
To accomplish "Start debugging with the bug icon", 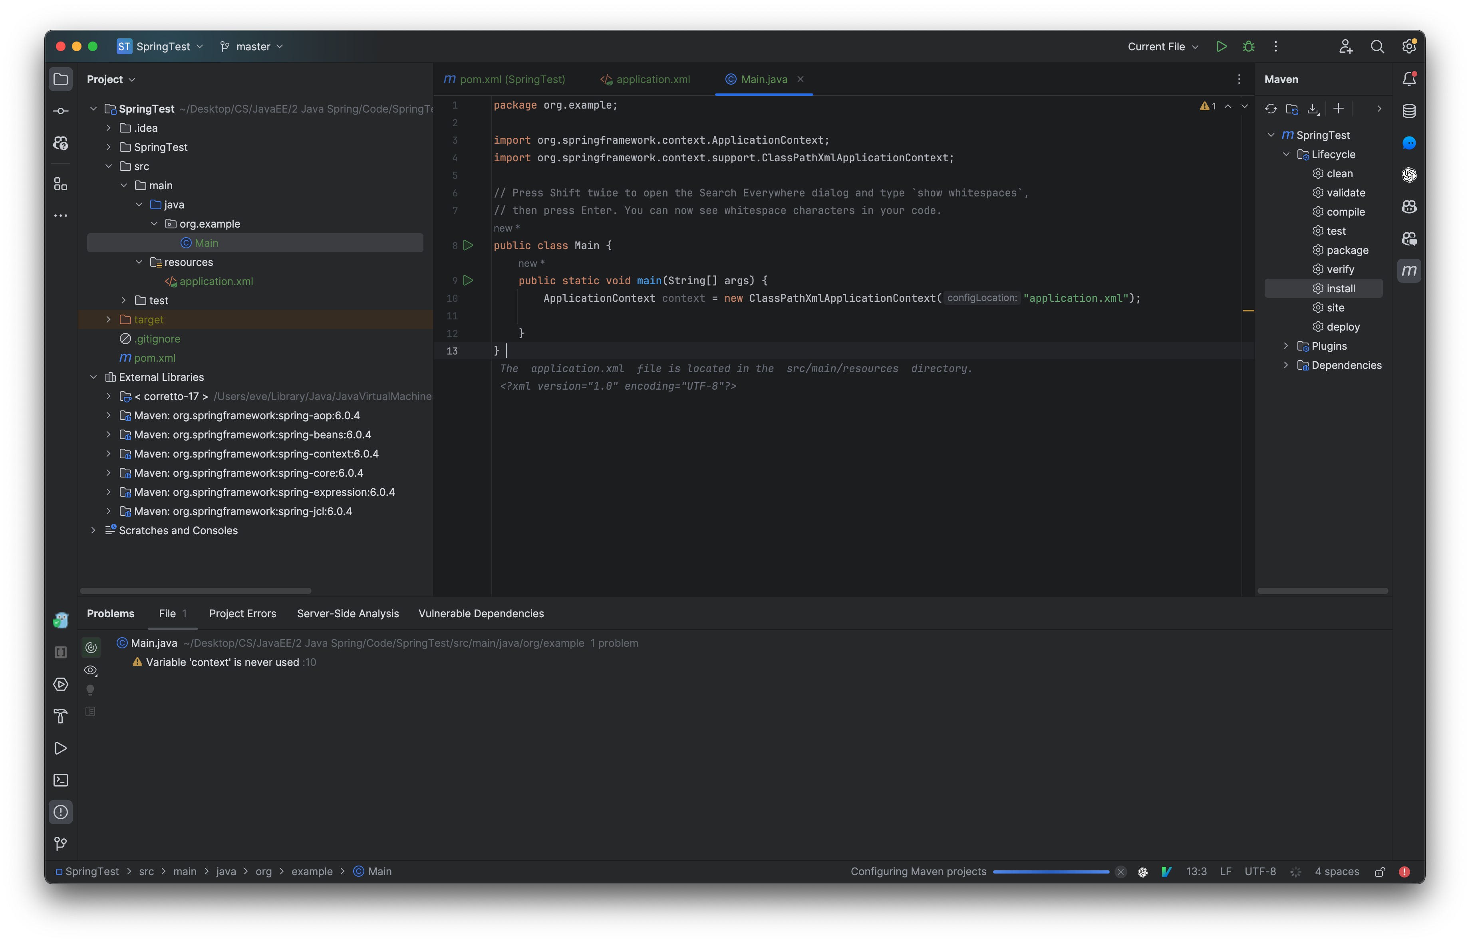I will tap(1248, 46).
